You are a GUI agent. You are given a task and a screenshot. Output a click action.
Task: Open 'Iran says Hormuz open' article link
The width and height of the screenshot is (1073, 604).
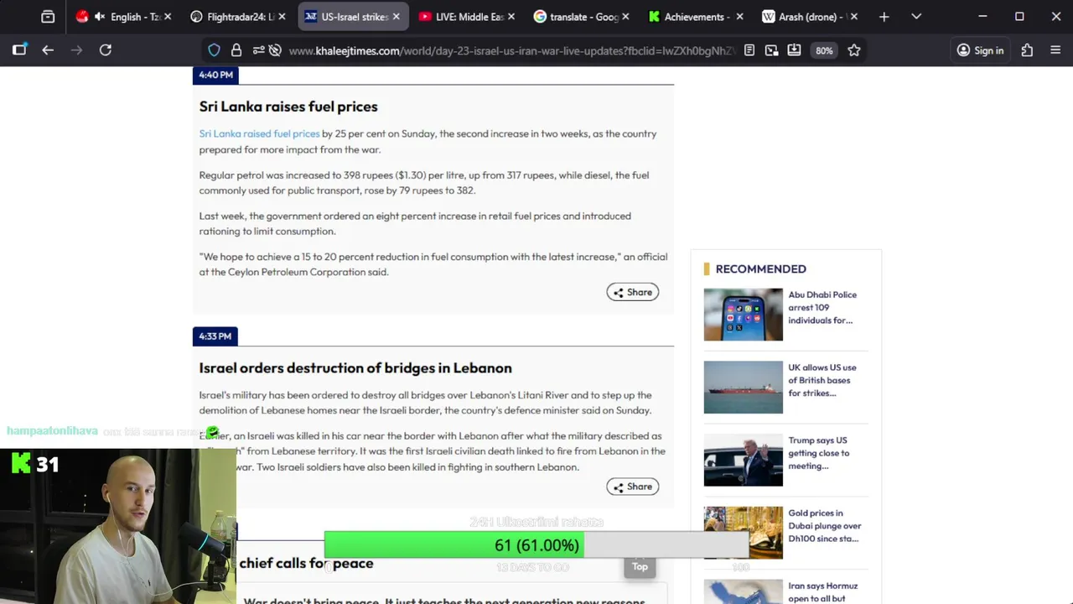click(x=822, y=591)
